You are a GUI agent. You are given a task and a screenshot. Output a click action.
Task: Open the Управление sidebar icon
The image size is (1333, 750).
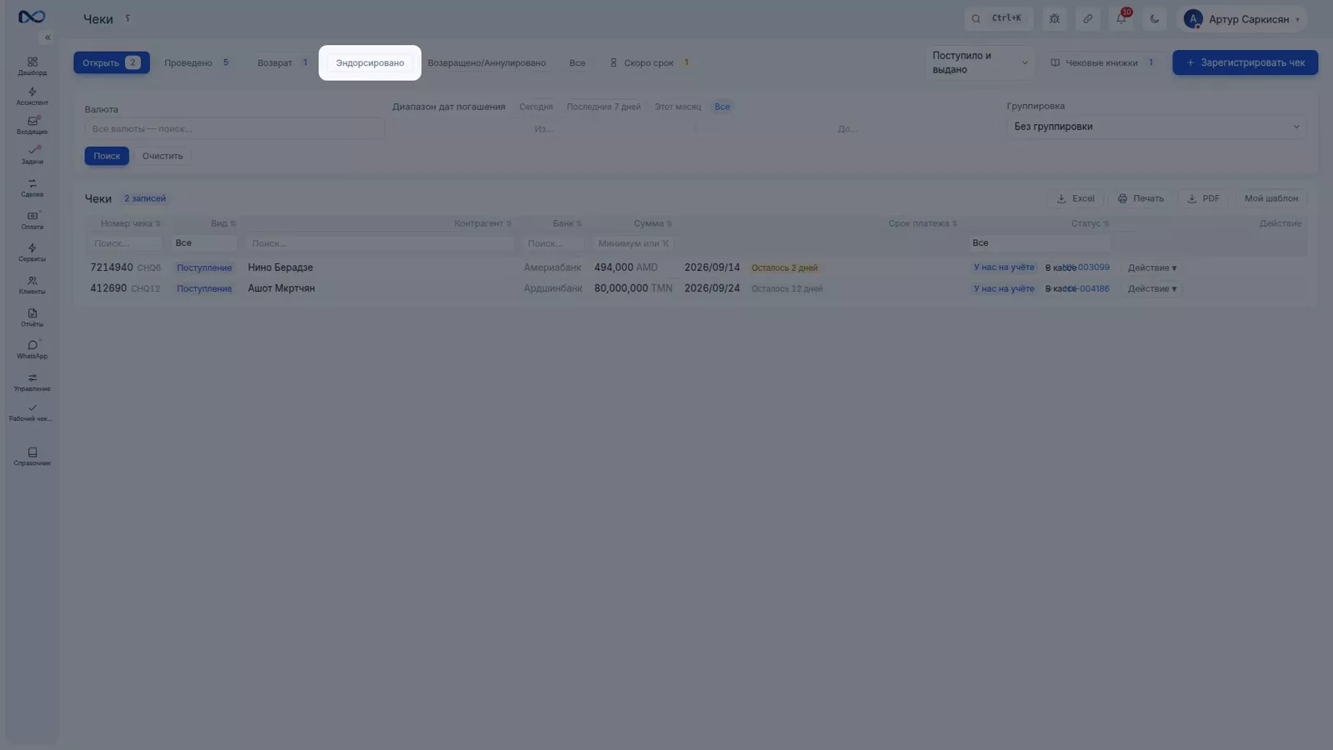32,382
